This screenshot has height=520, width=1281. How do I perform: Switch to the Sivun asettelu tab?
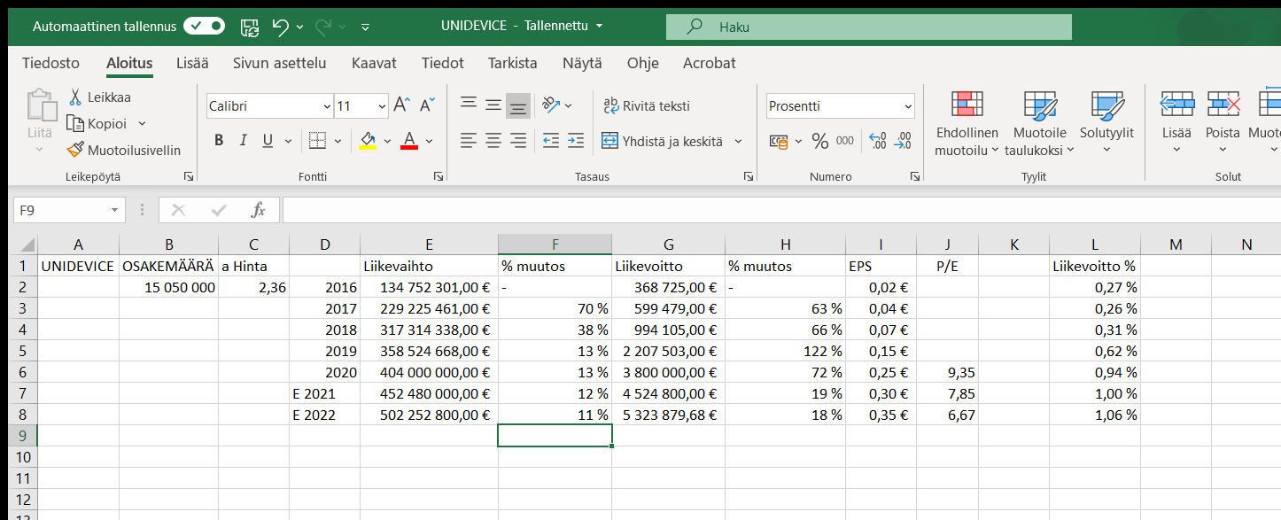[279, 63]
